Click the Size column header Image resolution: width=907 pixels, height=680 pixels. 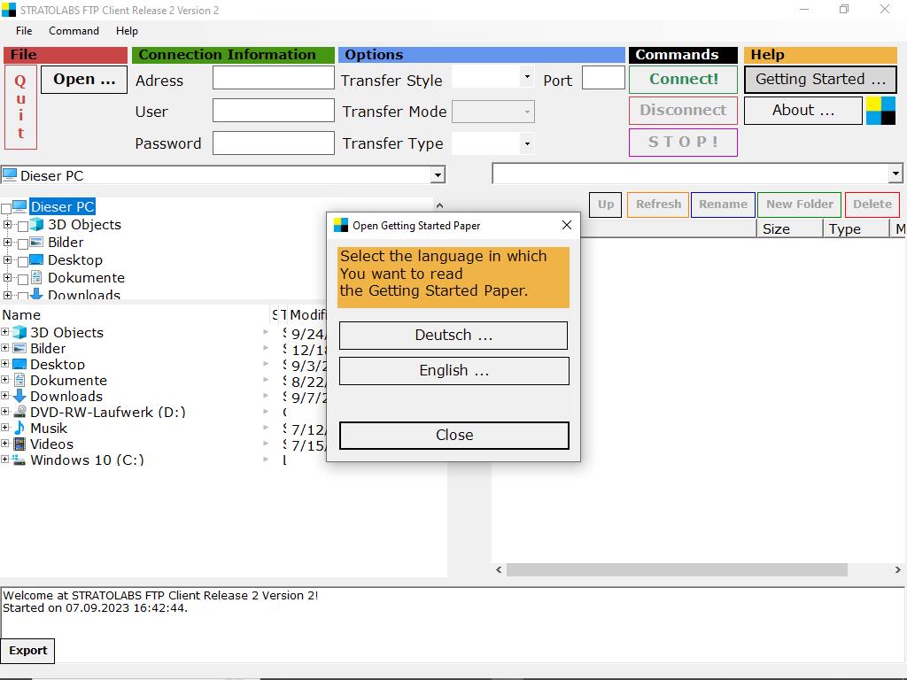click(789, 229)
